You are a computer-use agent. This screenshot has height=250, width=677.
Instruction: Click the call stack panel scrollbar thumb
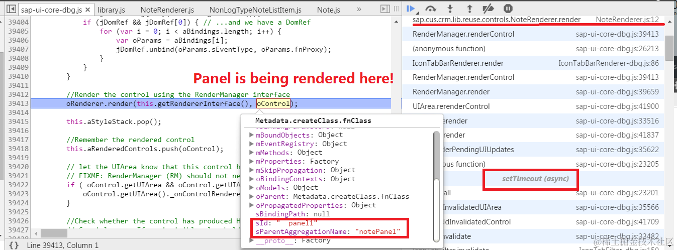coord(669,48)
